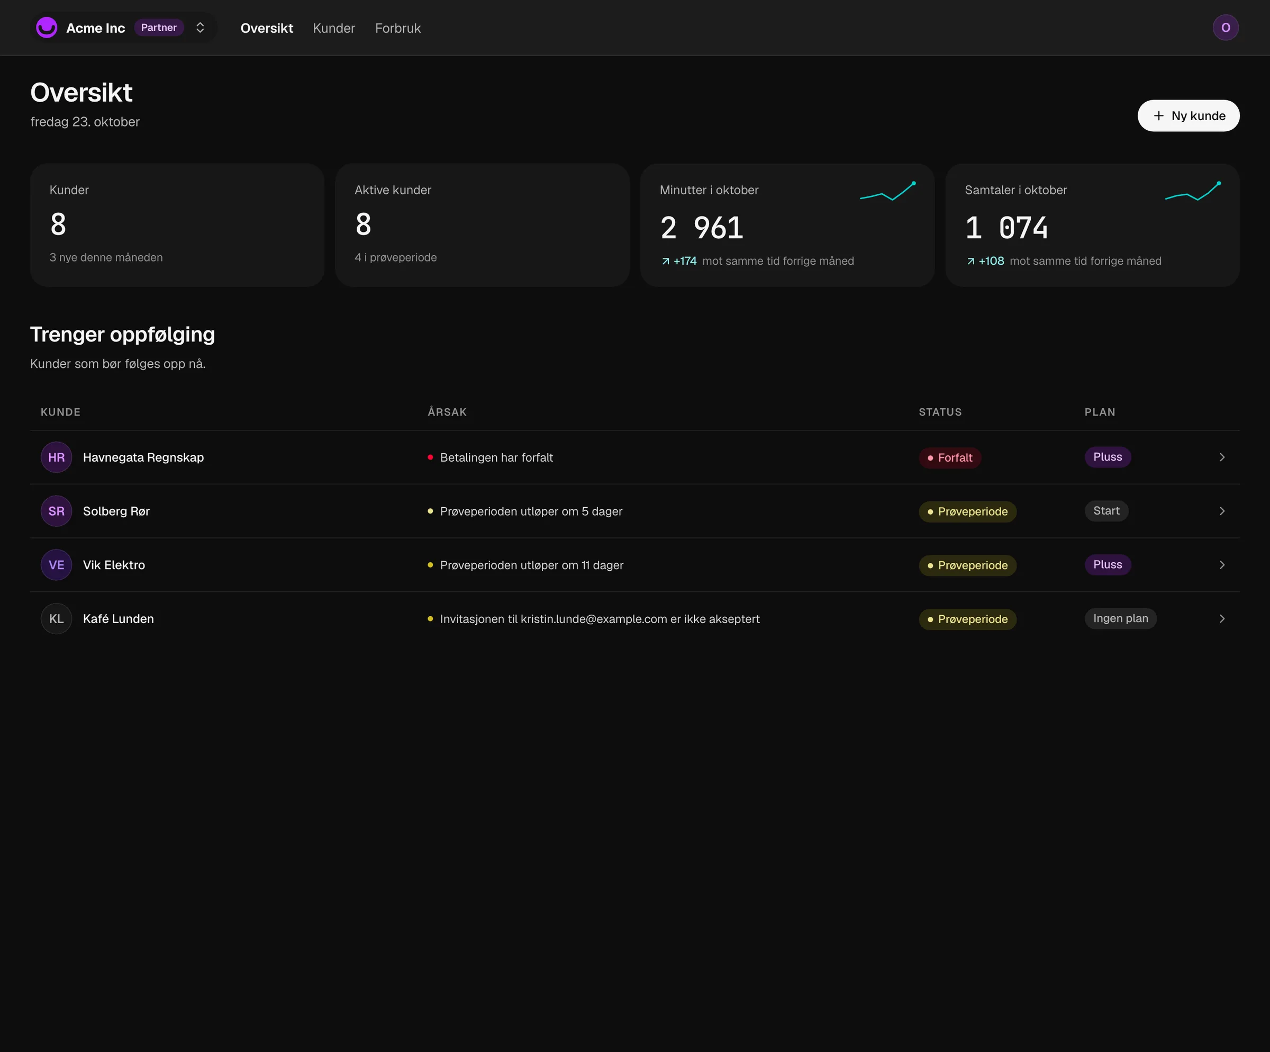Click the STATUS column header

(x=940, y=412)
